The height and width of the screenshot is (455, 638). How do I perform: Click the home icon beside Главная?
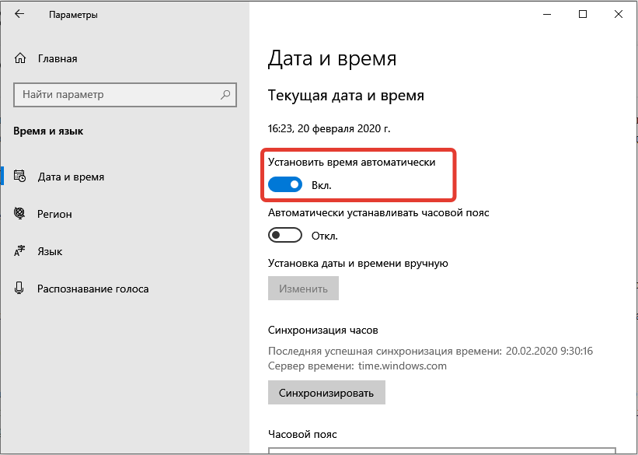pos(20,58)
